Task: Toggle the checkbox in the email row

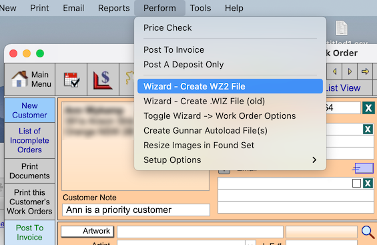Action: (356, 184)
